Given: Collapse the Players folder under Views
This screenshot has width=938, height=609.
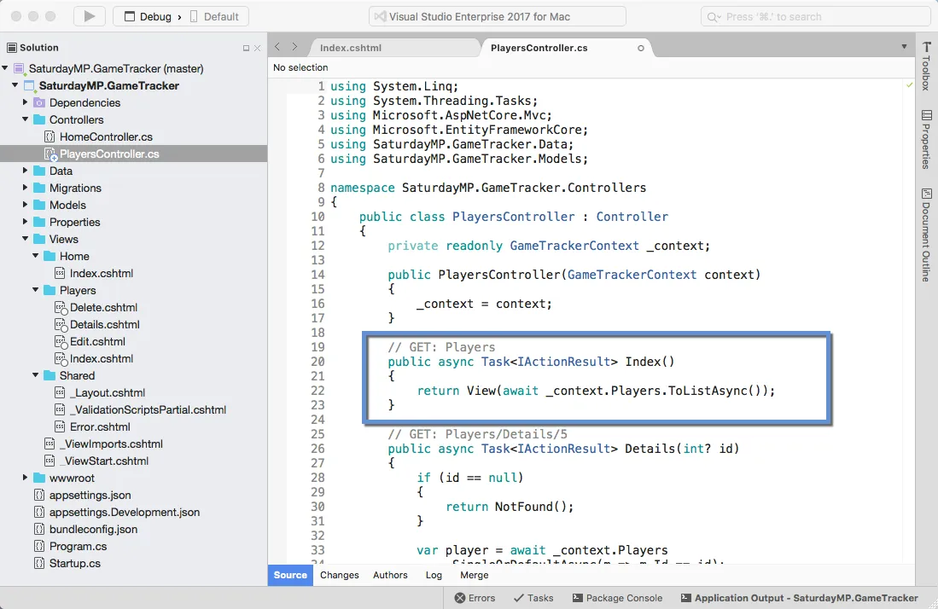Looking at the screenshot, I should pyautogui.click(x=35, y=290).
